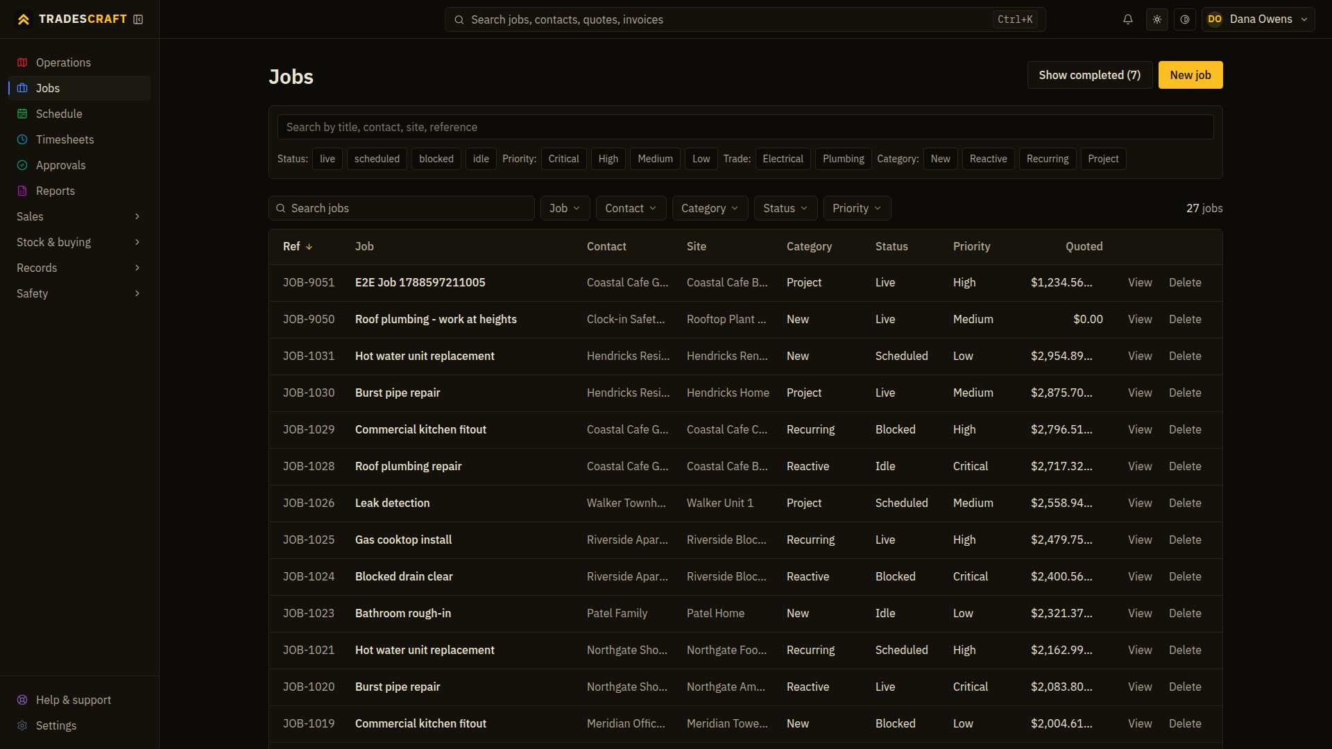Go to Approvals in sidebar
The width and height of the screenshot is (1332, 749).
[79, 165]
